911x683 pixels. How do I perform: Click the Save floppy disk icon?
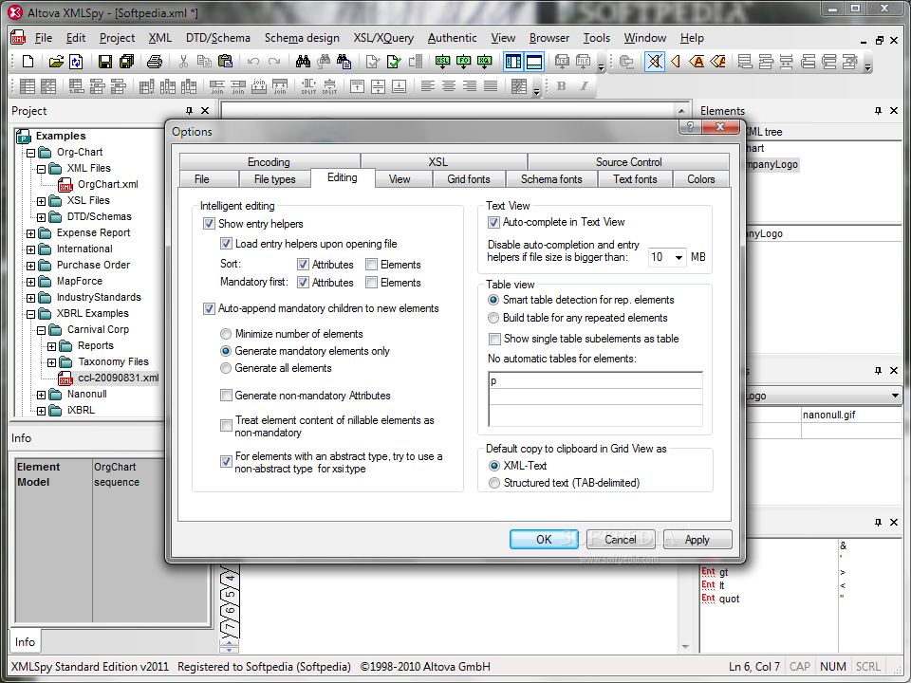point(105,62)
